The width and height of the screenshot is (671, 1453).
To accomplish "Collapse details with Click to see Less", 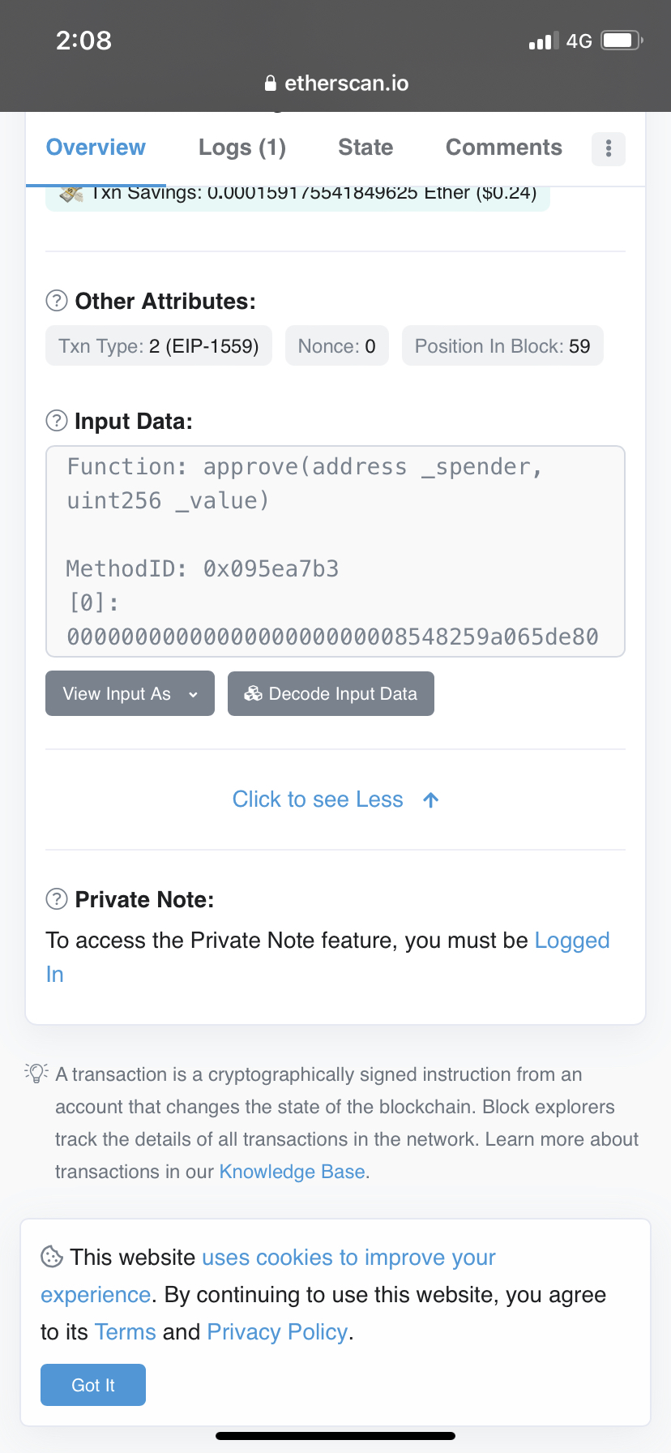I will [x=318, y=799].
